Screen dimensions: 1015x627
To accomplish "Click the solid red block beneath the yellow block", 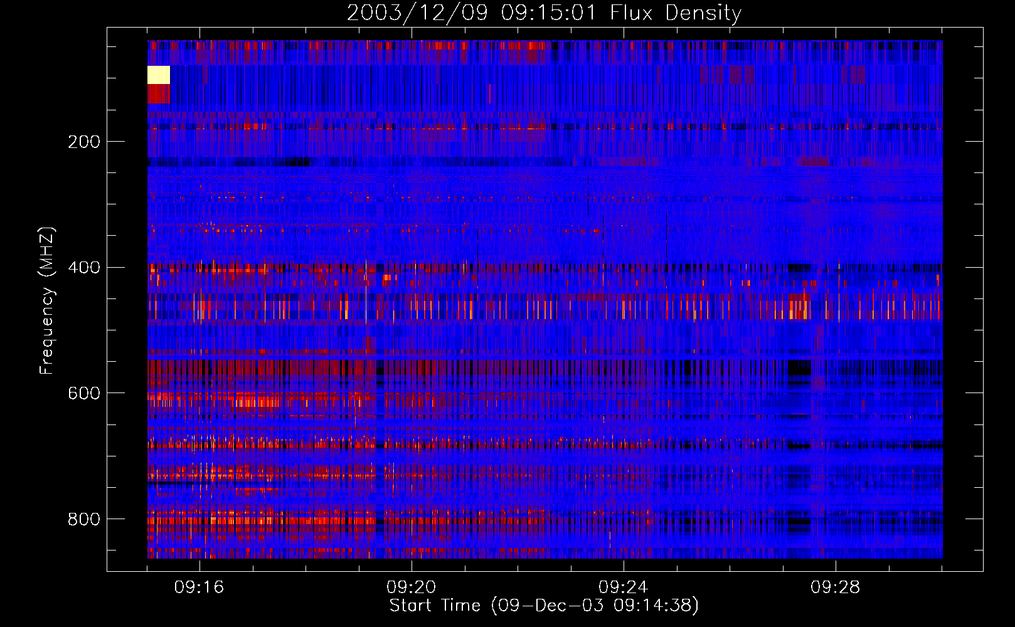I will coord(159,94).
